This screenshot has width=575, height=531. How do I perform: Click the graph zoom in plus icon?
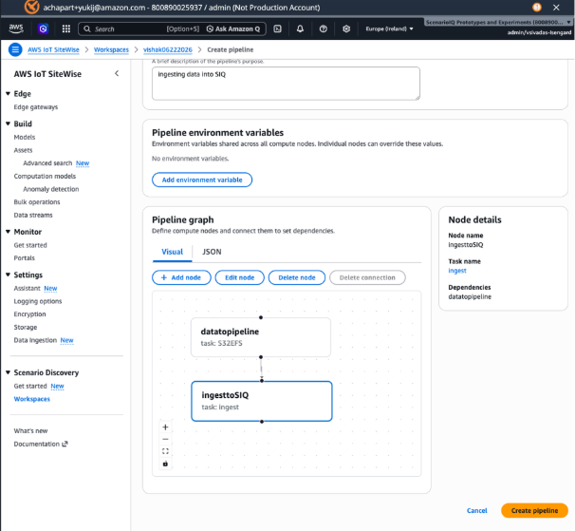pos(165,427)
